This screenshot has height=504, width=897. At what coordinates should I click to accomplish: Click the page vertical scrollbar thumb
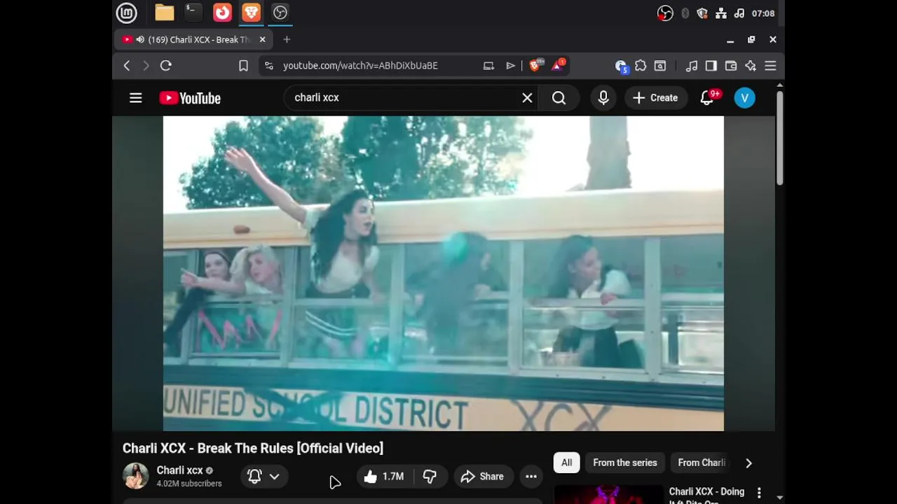(779, 138)
